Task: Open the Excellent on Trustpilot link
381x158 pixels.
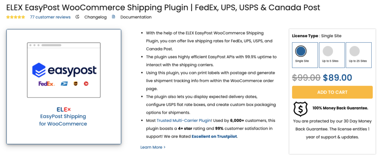Action: (x=214, y=136)
